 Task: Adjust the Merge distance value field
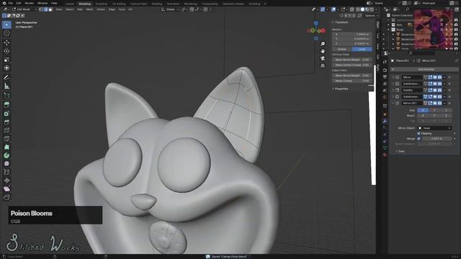437,139
